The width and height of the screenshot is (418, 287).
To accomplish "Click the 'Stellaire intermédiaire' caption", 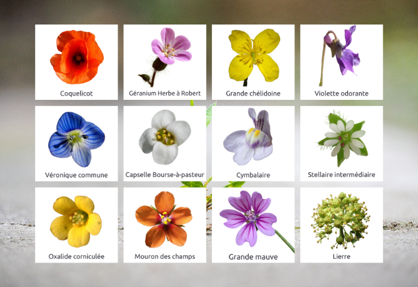I will [x=342, y=175].
